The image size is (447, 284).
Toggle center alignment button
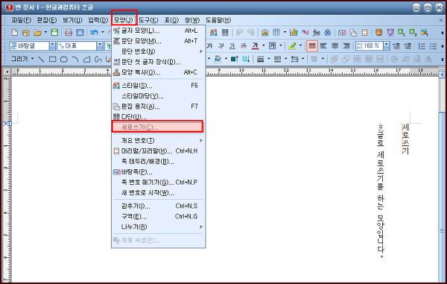(x=335, y=46)
